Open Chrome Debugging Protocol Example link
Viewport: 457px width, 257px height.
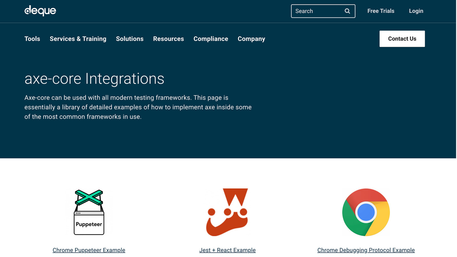coord(366,250)
